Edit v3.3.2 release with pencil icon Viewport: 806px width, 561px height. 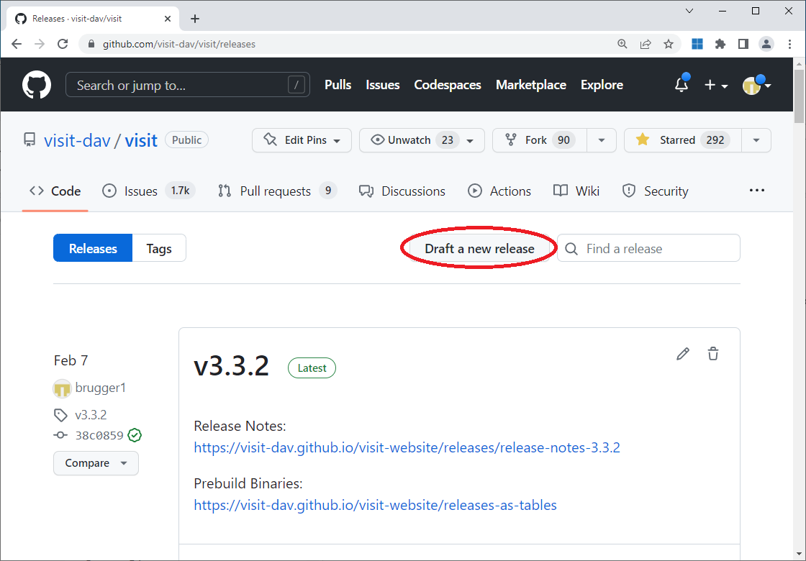(x=683, y=354)
